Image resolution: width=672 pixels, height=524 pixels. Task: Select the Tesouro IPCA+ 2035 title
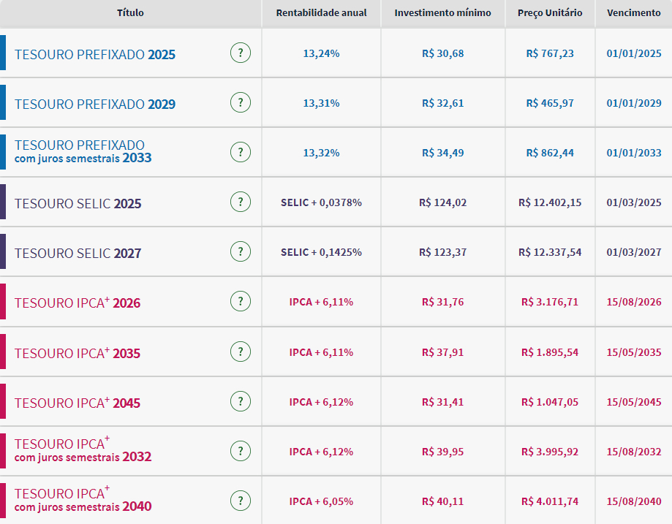click(x=78, y=353)
